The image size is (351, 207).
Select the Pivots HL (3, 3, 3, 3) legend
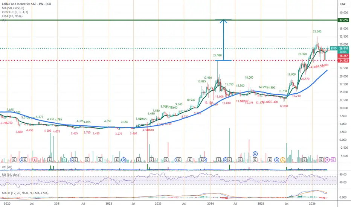(x=15, y=12)
